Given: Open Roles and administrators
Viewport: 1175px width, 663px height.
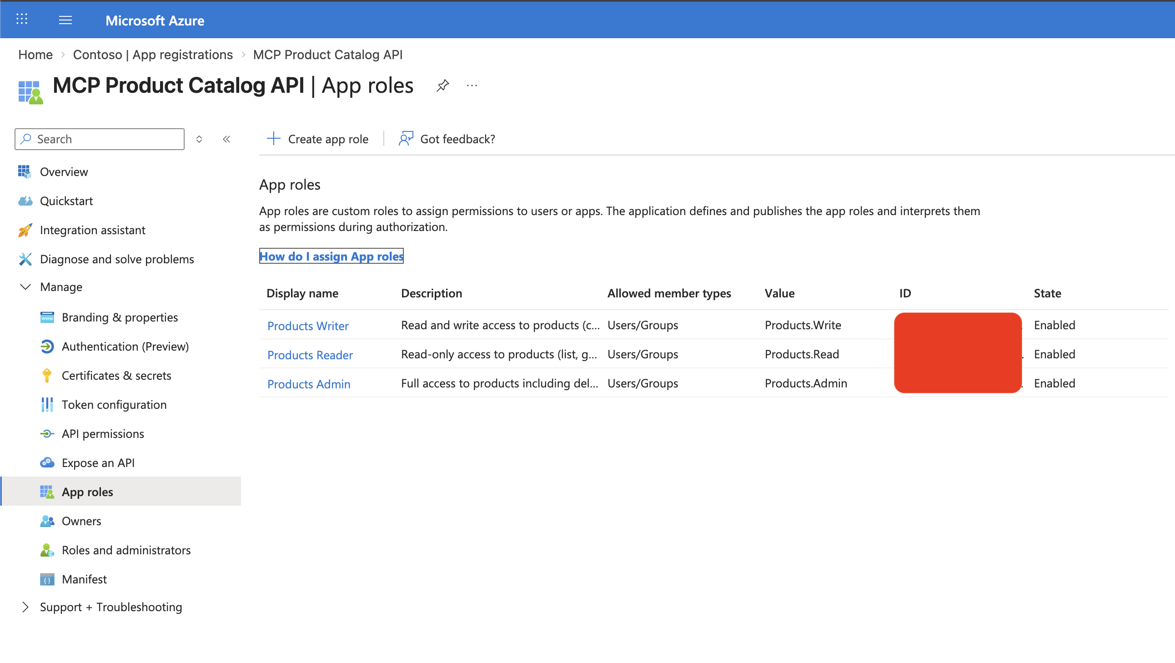Looking at the screenshot, I should click(126, 550).
